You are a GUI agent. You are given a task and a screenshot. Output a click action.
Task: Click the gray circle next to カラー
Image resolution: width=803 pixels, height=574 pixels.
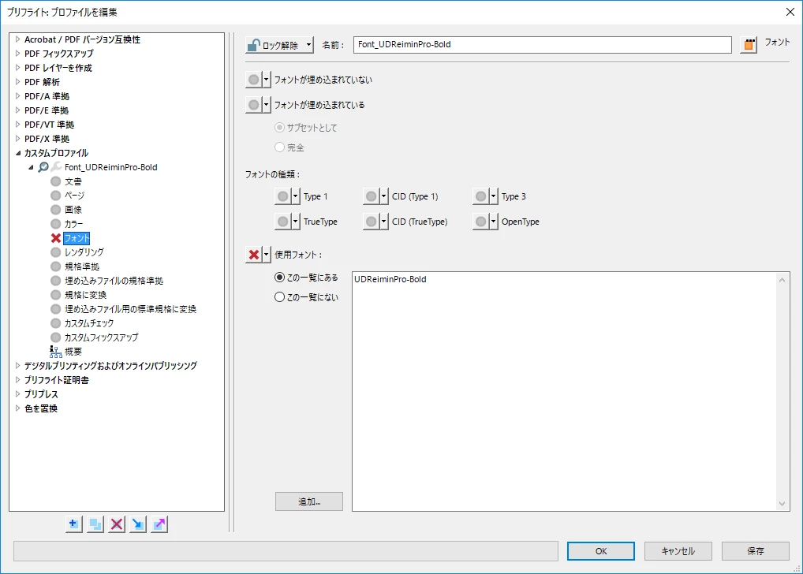(56, 224)
